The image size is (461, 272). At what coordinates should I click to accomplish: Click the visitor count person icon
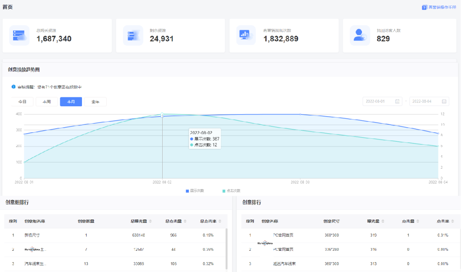point(360,35)
